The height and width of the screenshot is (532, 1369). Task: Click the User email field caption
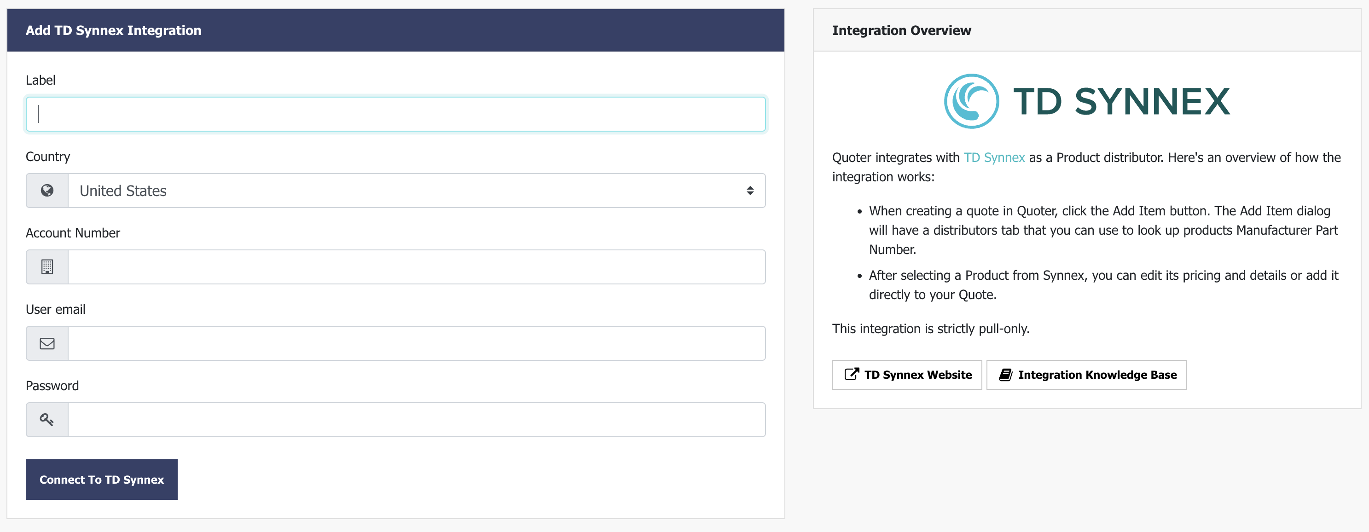point(55,310)
